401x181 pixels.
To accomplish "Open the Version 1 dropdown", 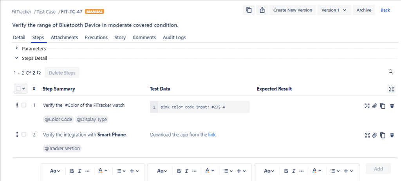I will click(x=334, y=10).
